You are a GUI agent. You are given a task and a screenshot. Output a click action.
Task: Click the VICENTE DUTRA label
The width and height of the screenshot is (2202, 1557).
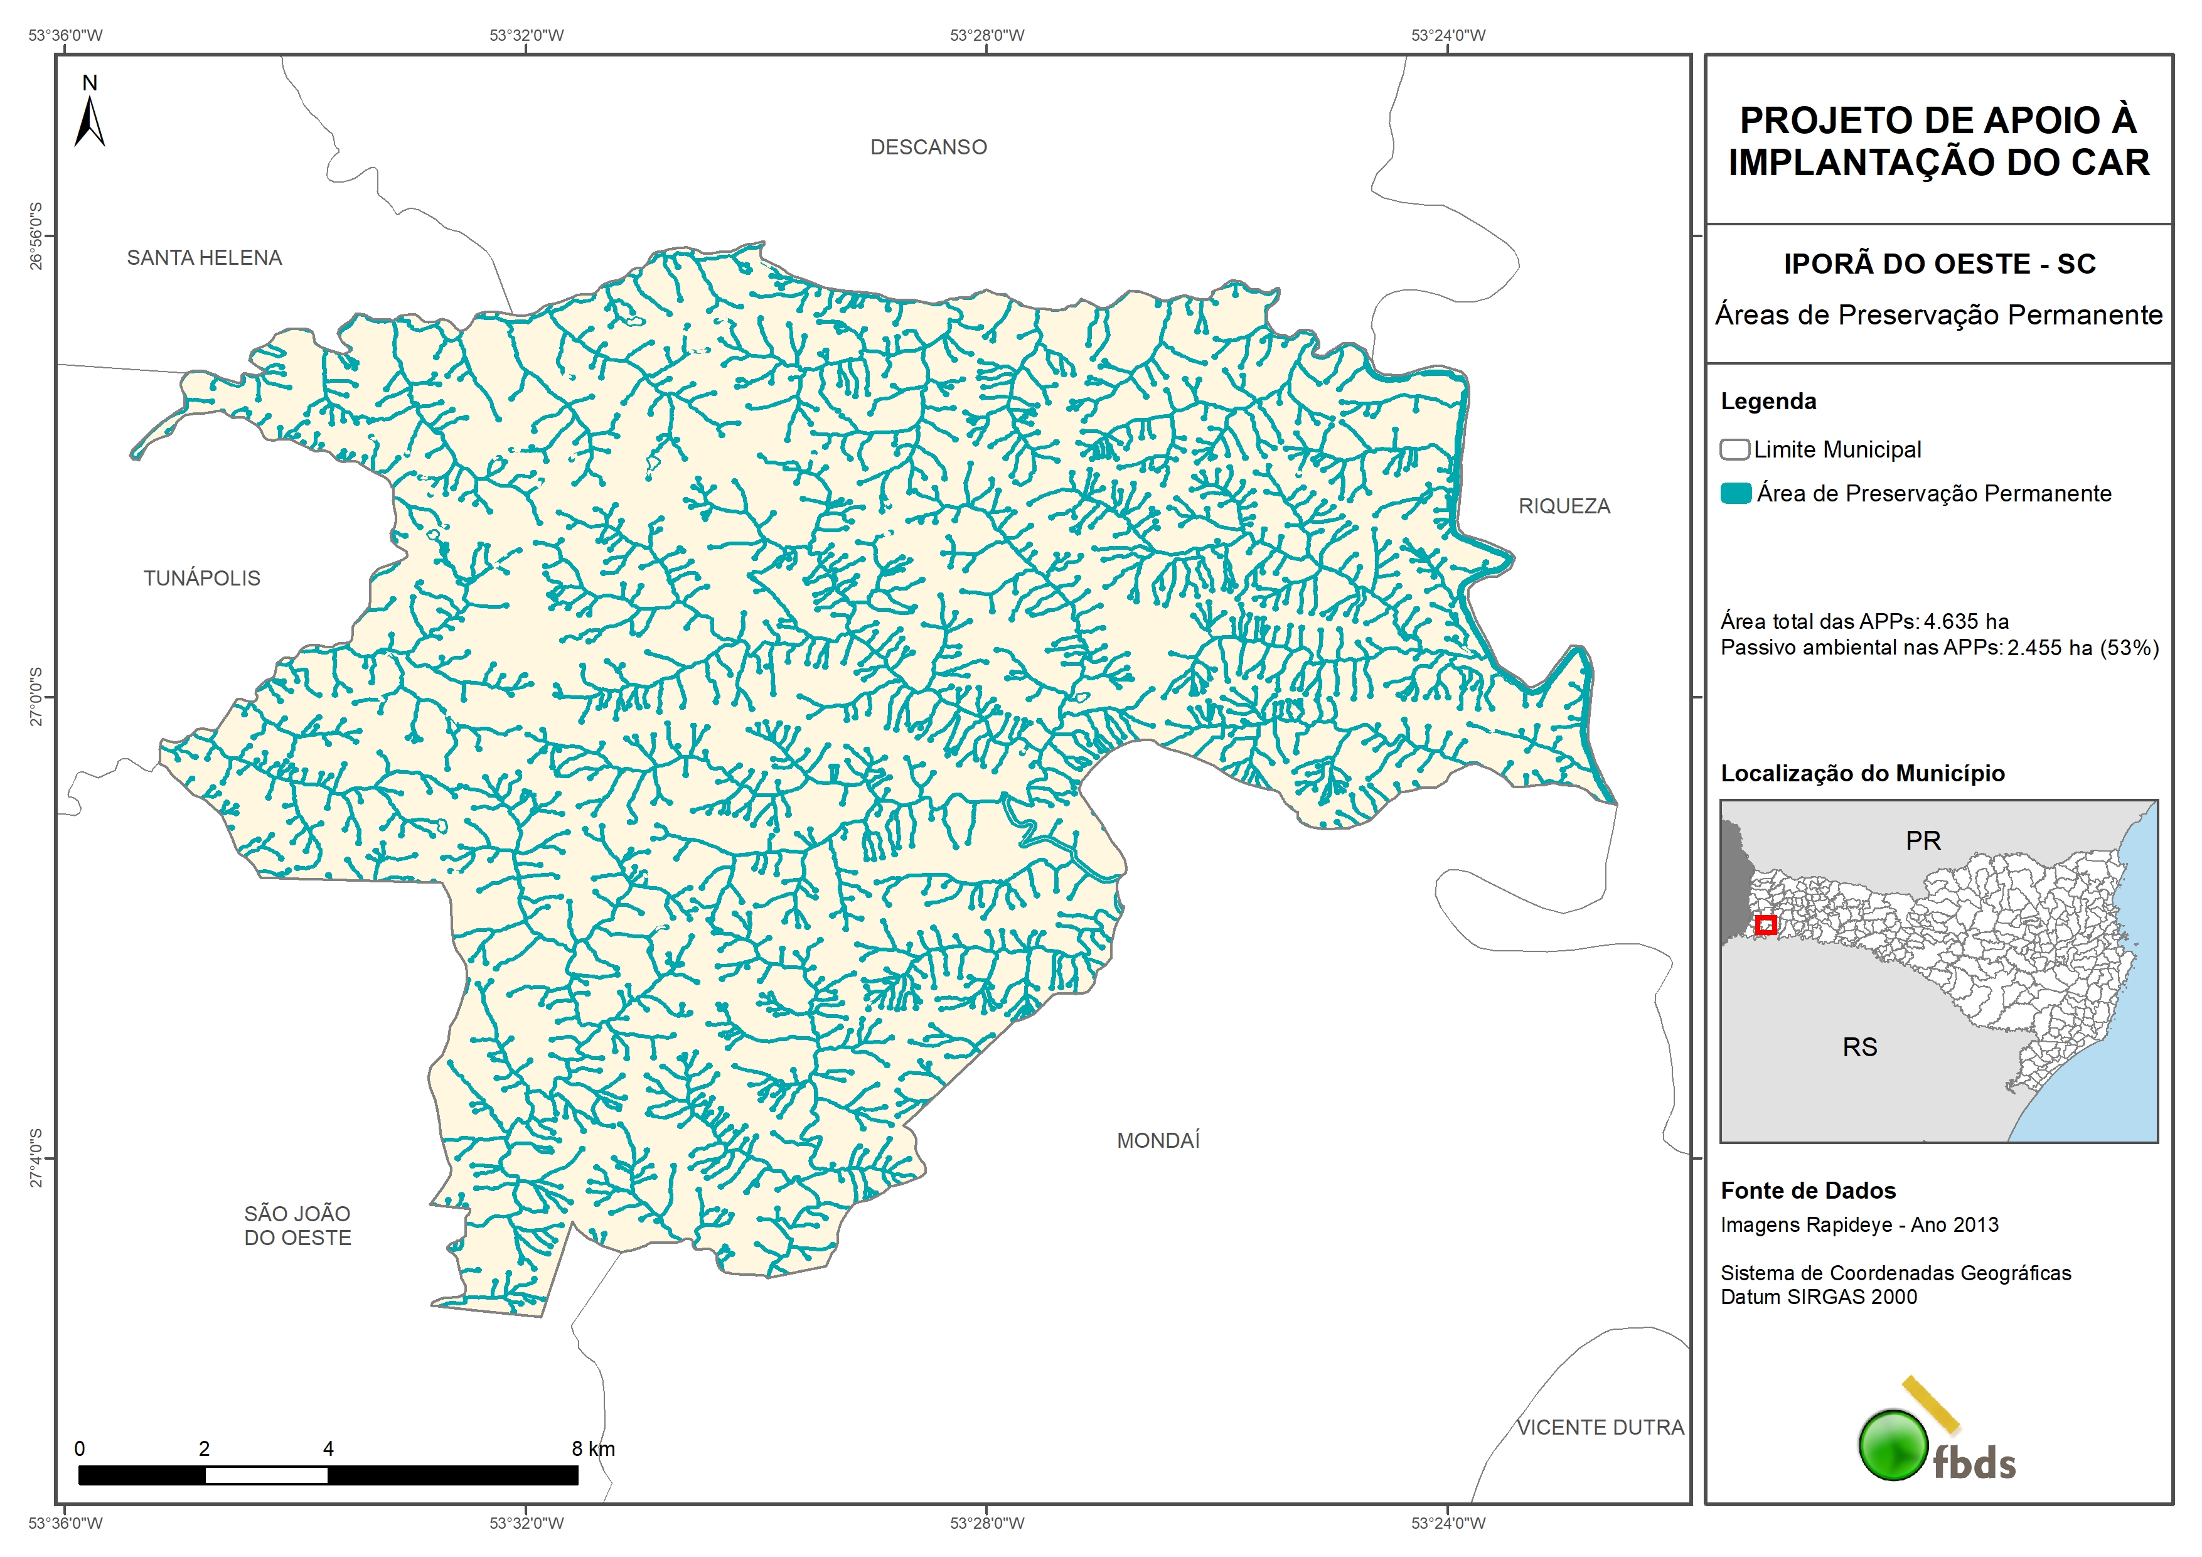1600,1428
